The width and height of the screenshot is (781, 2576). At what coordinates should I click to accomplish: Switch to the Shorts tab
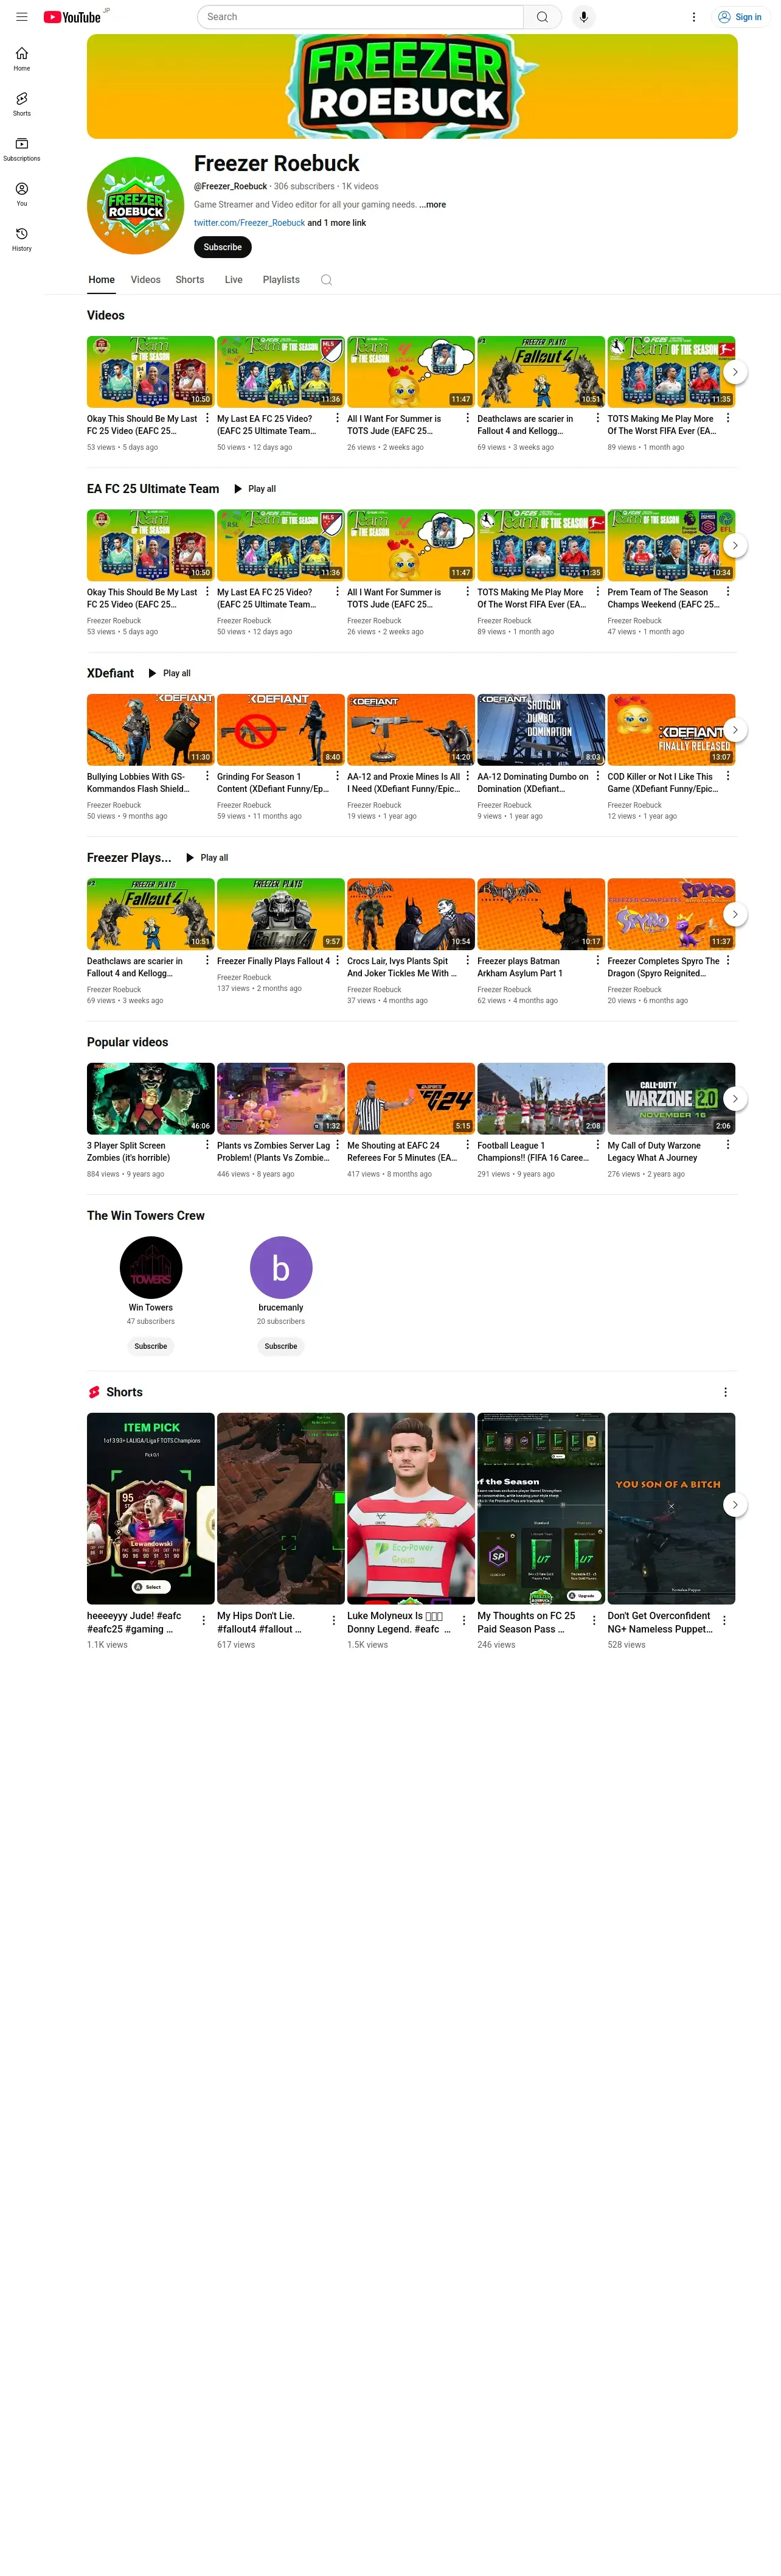coord(190,280)
